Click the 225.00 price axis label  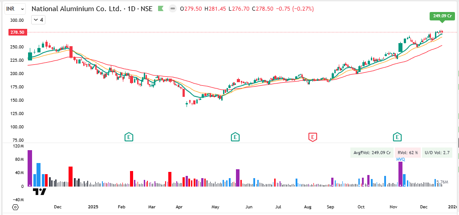(17, 60)
